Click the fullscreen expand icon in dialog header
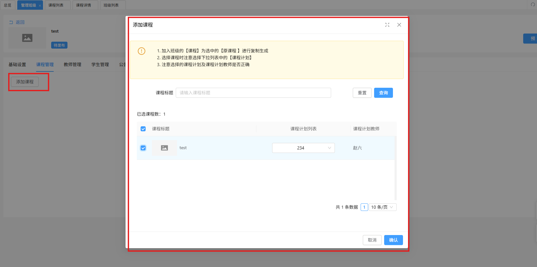This screenshot has width=537, height=267. point(387,25)
